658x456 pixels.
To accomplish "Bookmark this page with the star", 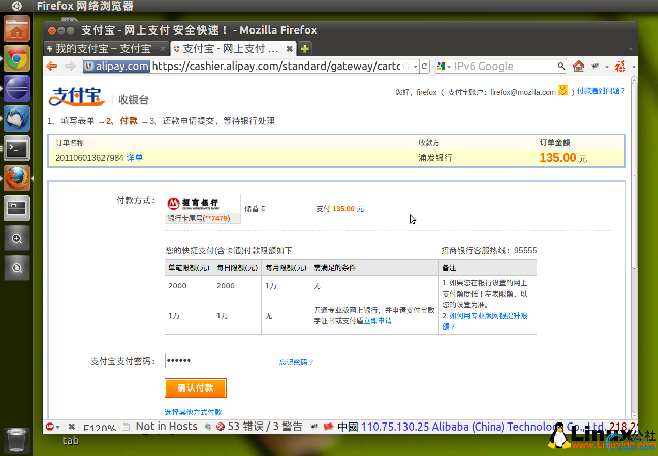I will pos(406,67).
